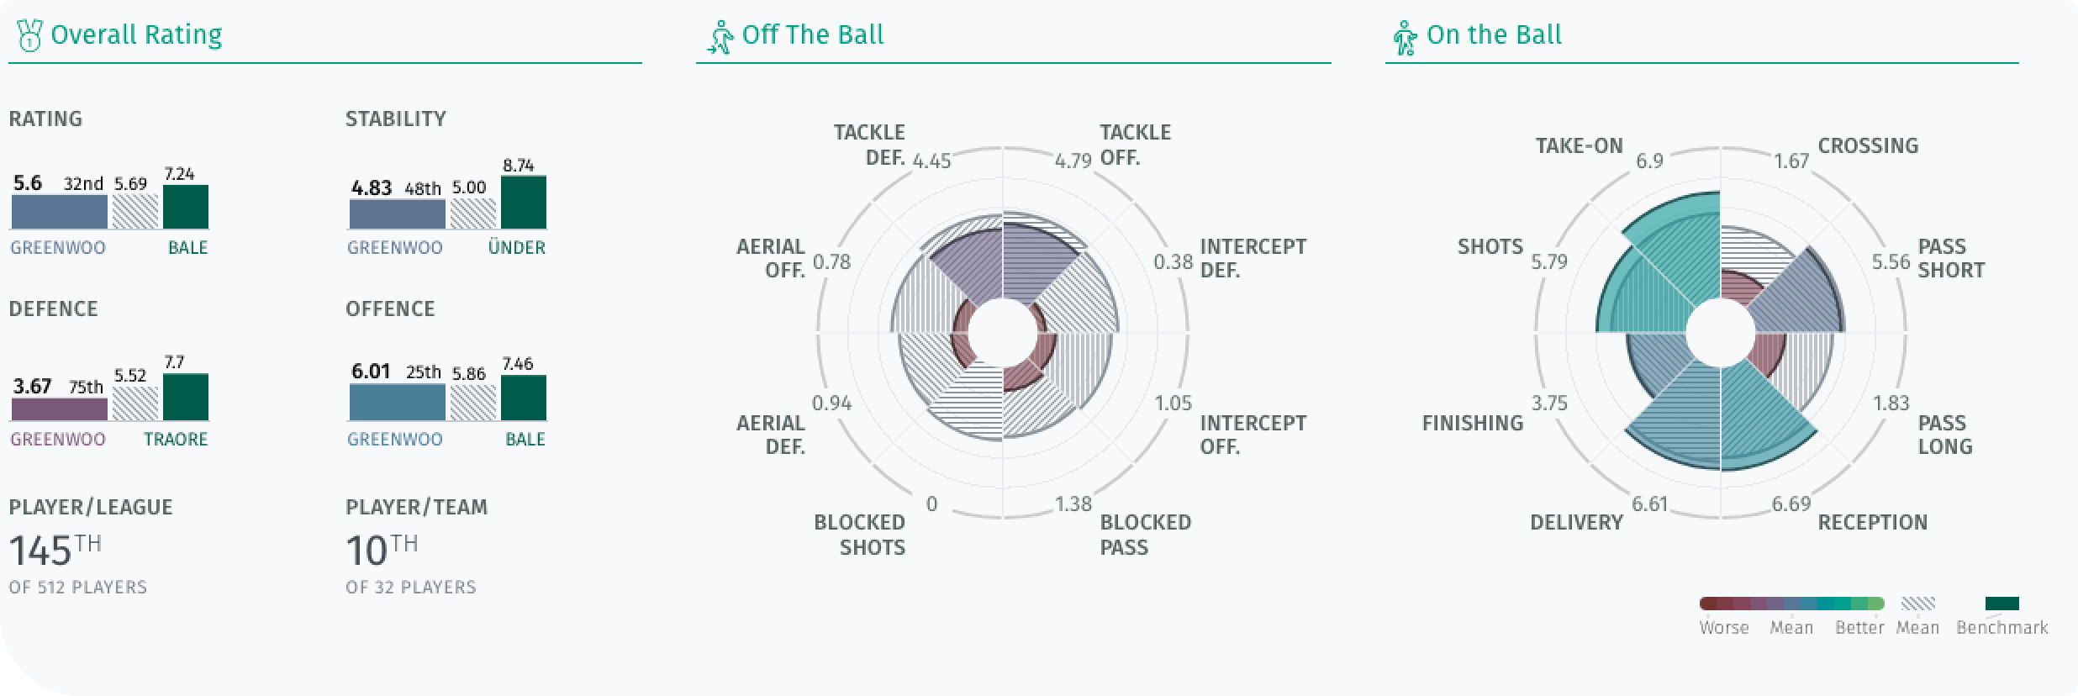Select the RECEPTION segment value 6.69
Image resolution: width=2078 pixels, height=696 pixels.
1791,504
